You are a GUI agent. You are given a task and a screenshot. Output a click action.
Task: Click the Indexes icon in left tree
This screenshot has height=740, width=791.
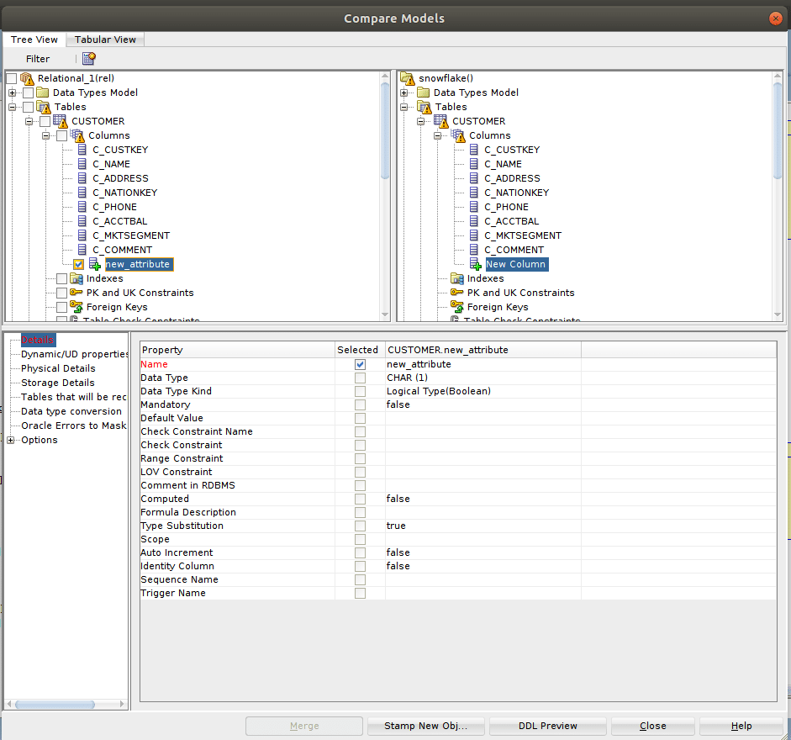(x=76, y=278)
